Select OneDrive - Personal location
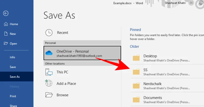Image resolution: width=204 pixels, height=107 pixels. coord(82,53)
